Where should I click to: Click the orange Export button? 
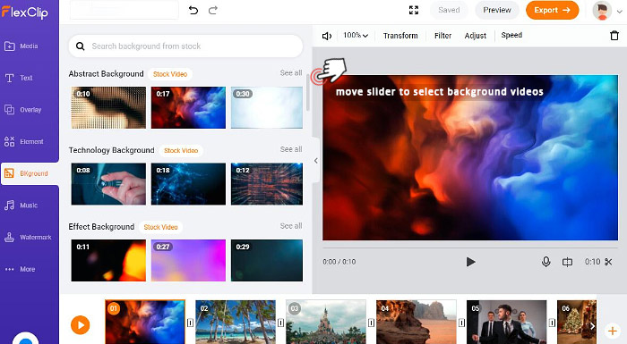tap(552, 11)
